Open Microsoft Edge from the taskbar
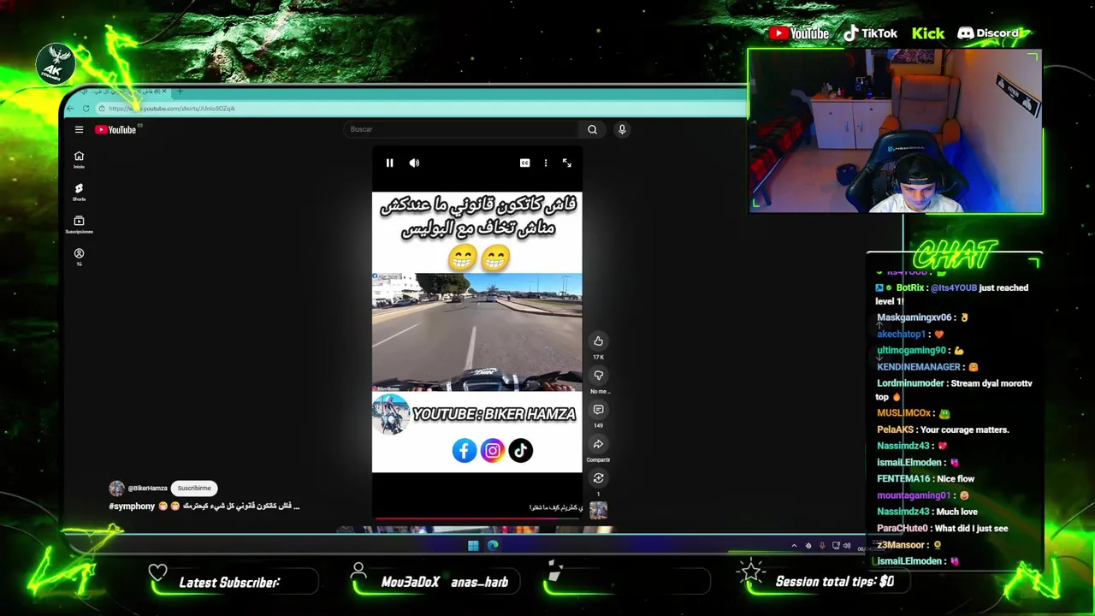The width and height of the screenshot is (1095, 616). coord(493,545)
